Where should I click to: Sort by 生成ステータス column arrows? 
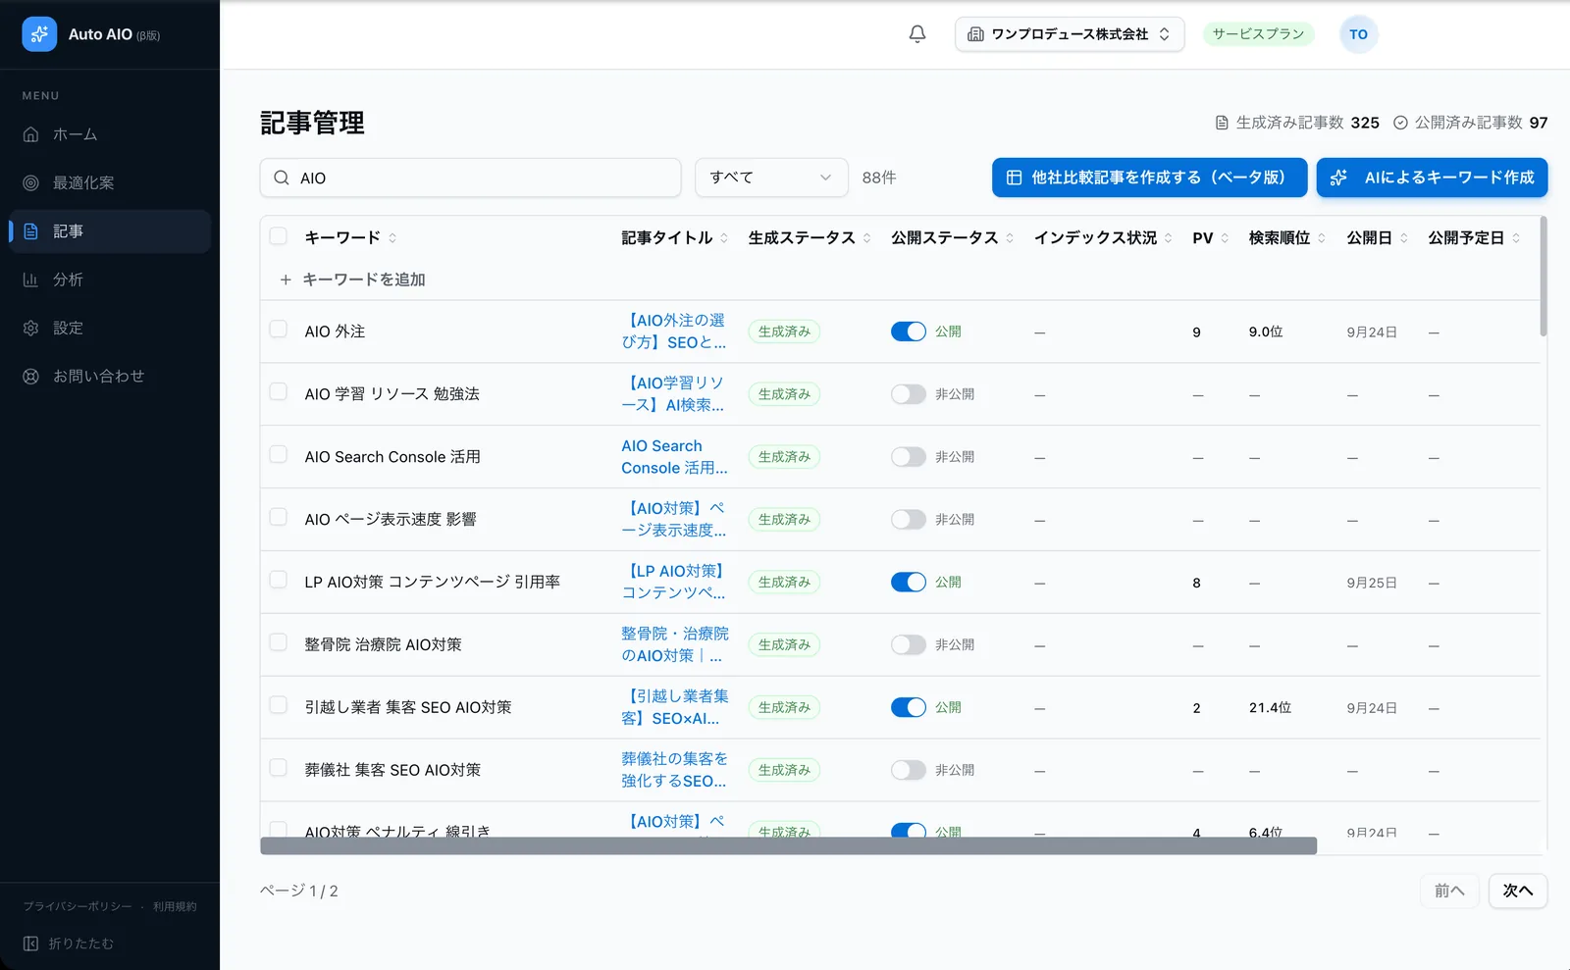(x=867, y=238)
